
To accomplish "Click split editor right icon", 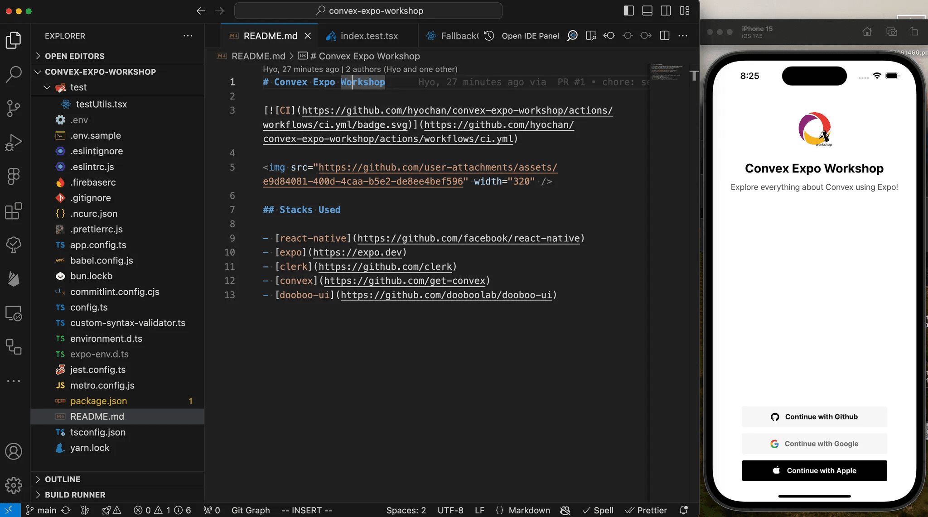I will pos(665,36).
